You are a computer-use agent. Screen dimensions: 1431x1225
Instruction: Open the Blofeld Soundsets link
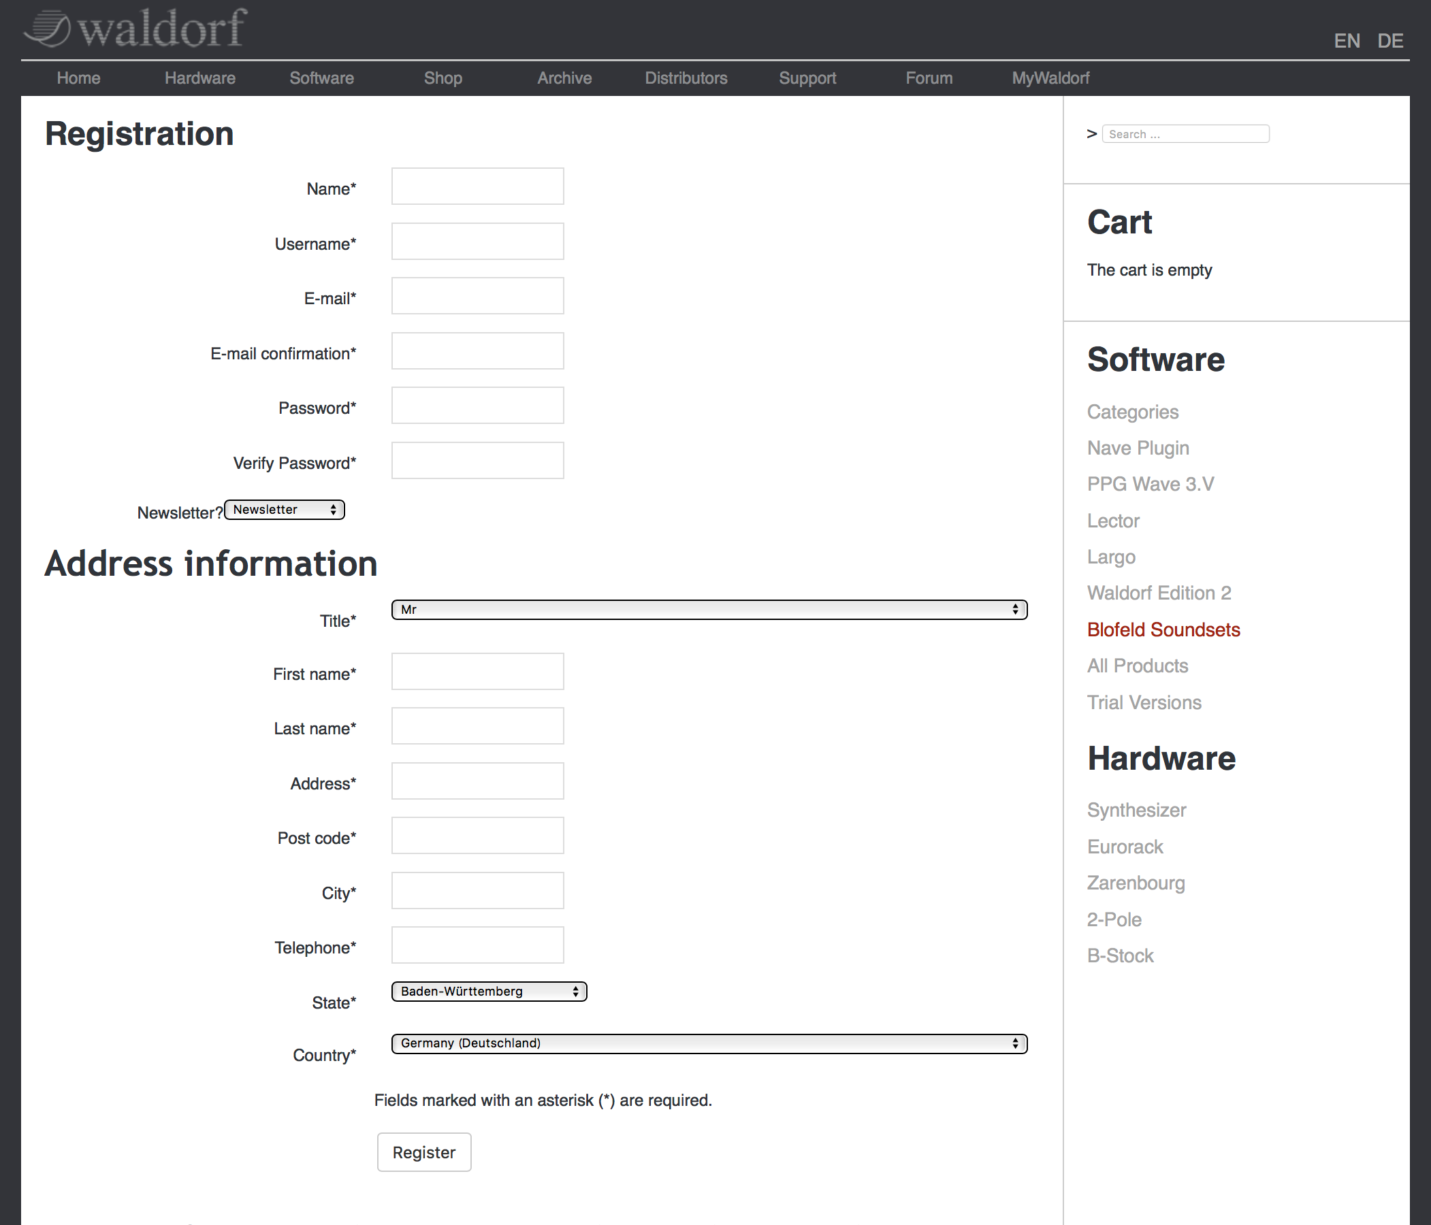[x=1163, y=630]
